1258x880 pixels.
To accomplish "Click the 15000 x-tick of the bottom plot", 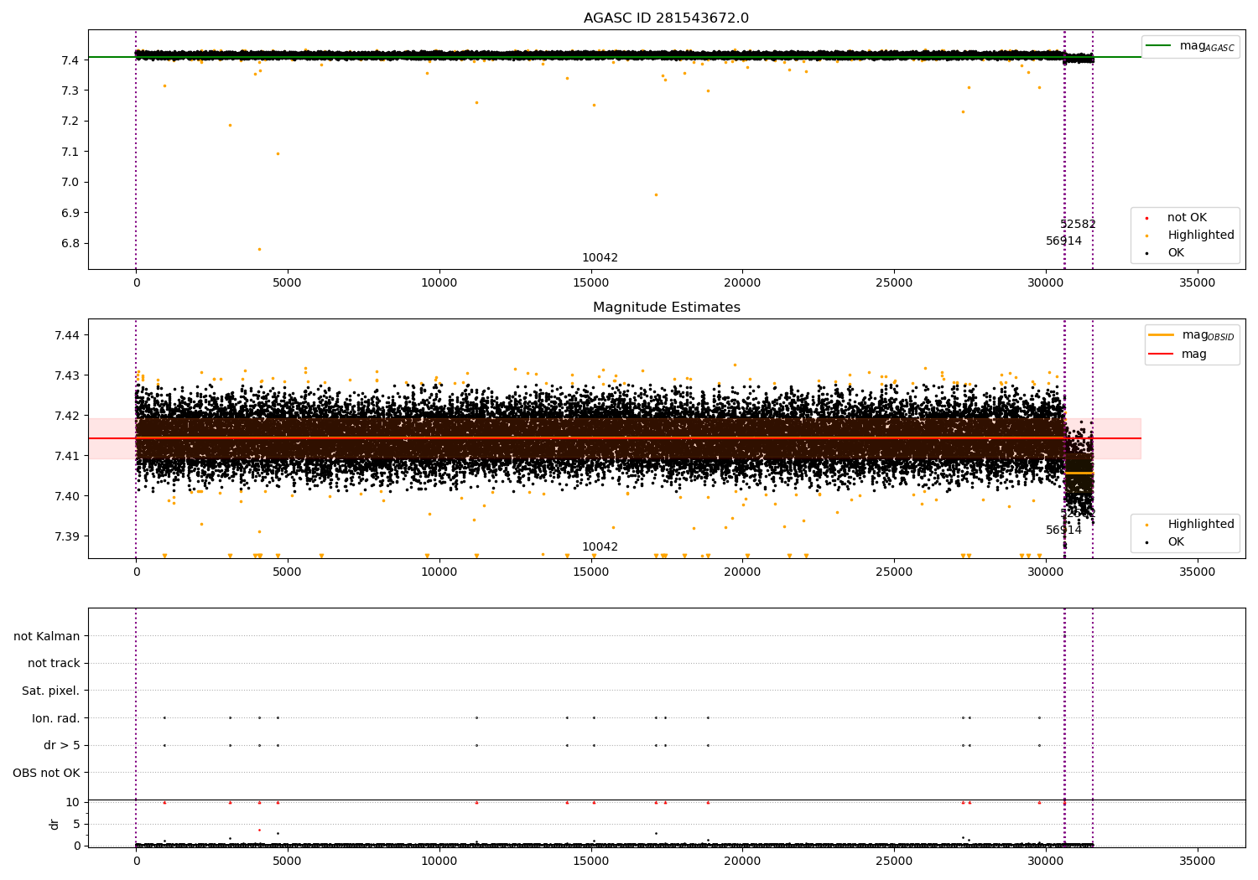I will tap(591, 861).
